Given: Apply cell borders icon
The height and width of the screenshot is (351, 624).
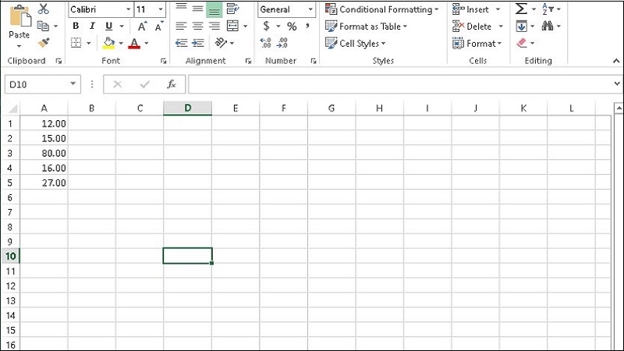Looking at the screenshot, I should 76,43.
